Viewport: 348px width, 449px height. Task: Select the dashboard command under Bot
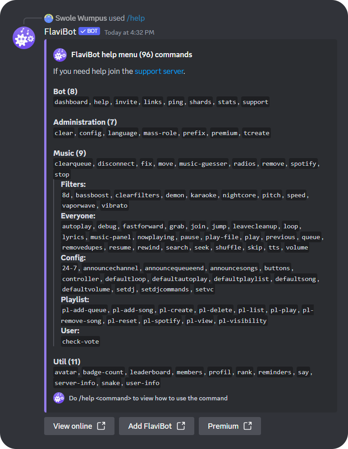pos(71,102)
